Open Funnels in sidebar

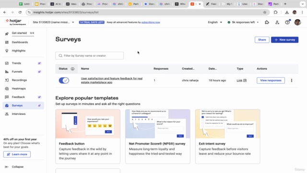[17, 72]
